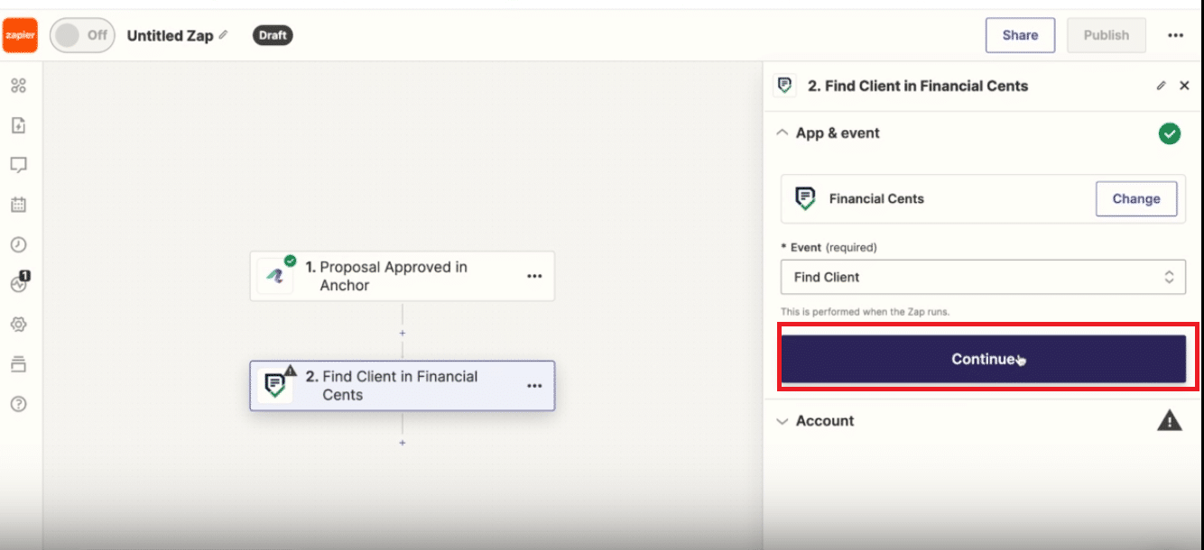Select the Proposal Approved in Anchor step
The width and height of the screenshot is (1204, 550).
pos(403,276)
